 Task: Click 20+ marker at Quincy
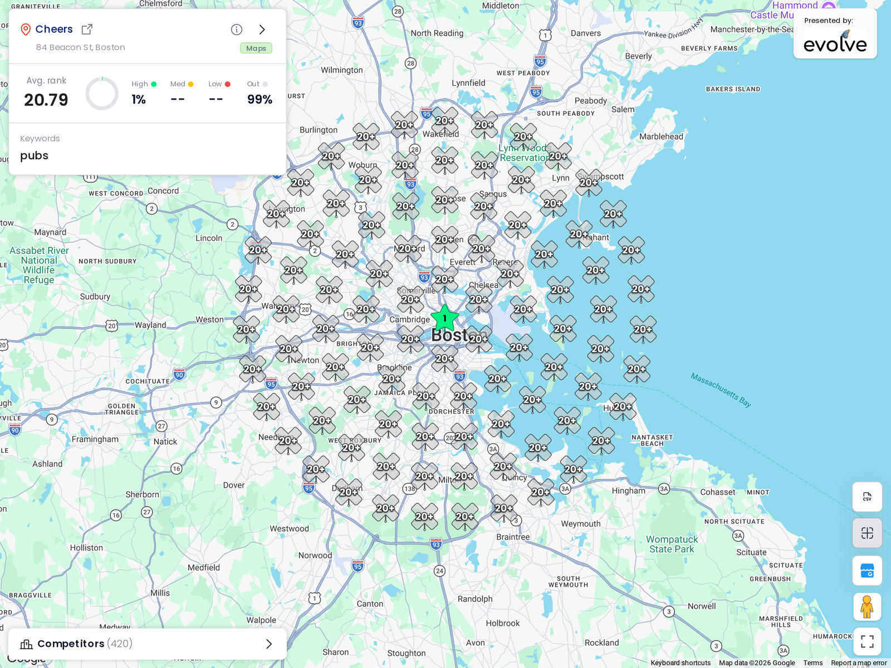click(503, 468)
